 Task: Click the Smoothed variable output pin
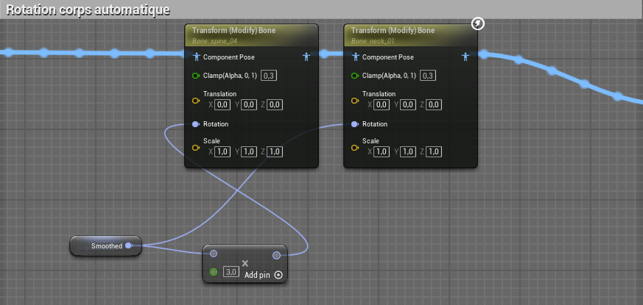click(128, 245)
